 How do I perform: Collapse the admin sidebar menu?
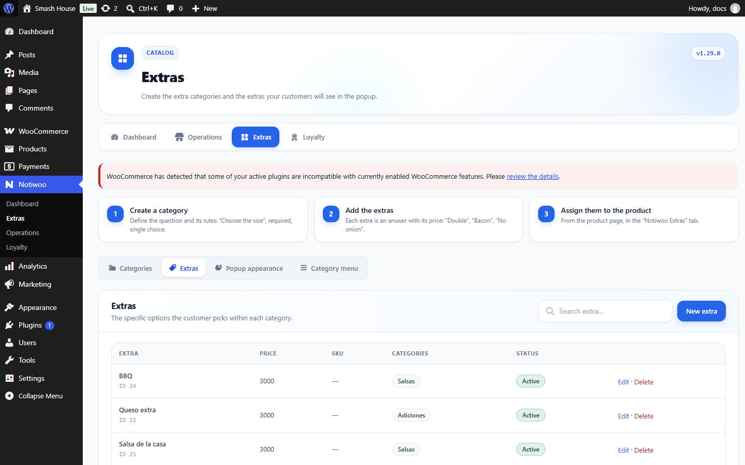pos(41,396)
